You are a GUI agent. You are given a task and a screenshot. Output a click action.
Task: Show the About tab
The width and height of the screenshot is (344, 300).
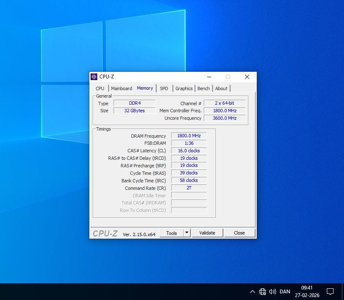pyautogui.click(x=221, y=88)
